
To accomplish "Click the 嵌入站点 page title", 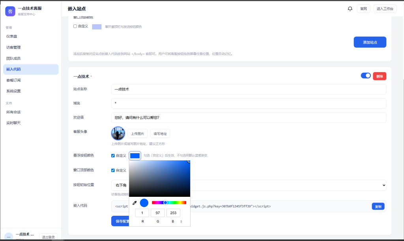I will pyautogui.click(x=77, y=9).
